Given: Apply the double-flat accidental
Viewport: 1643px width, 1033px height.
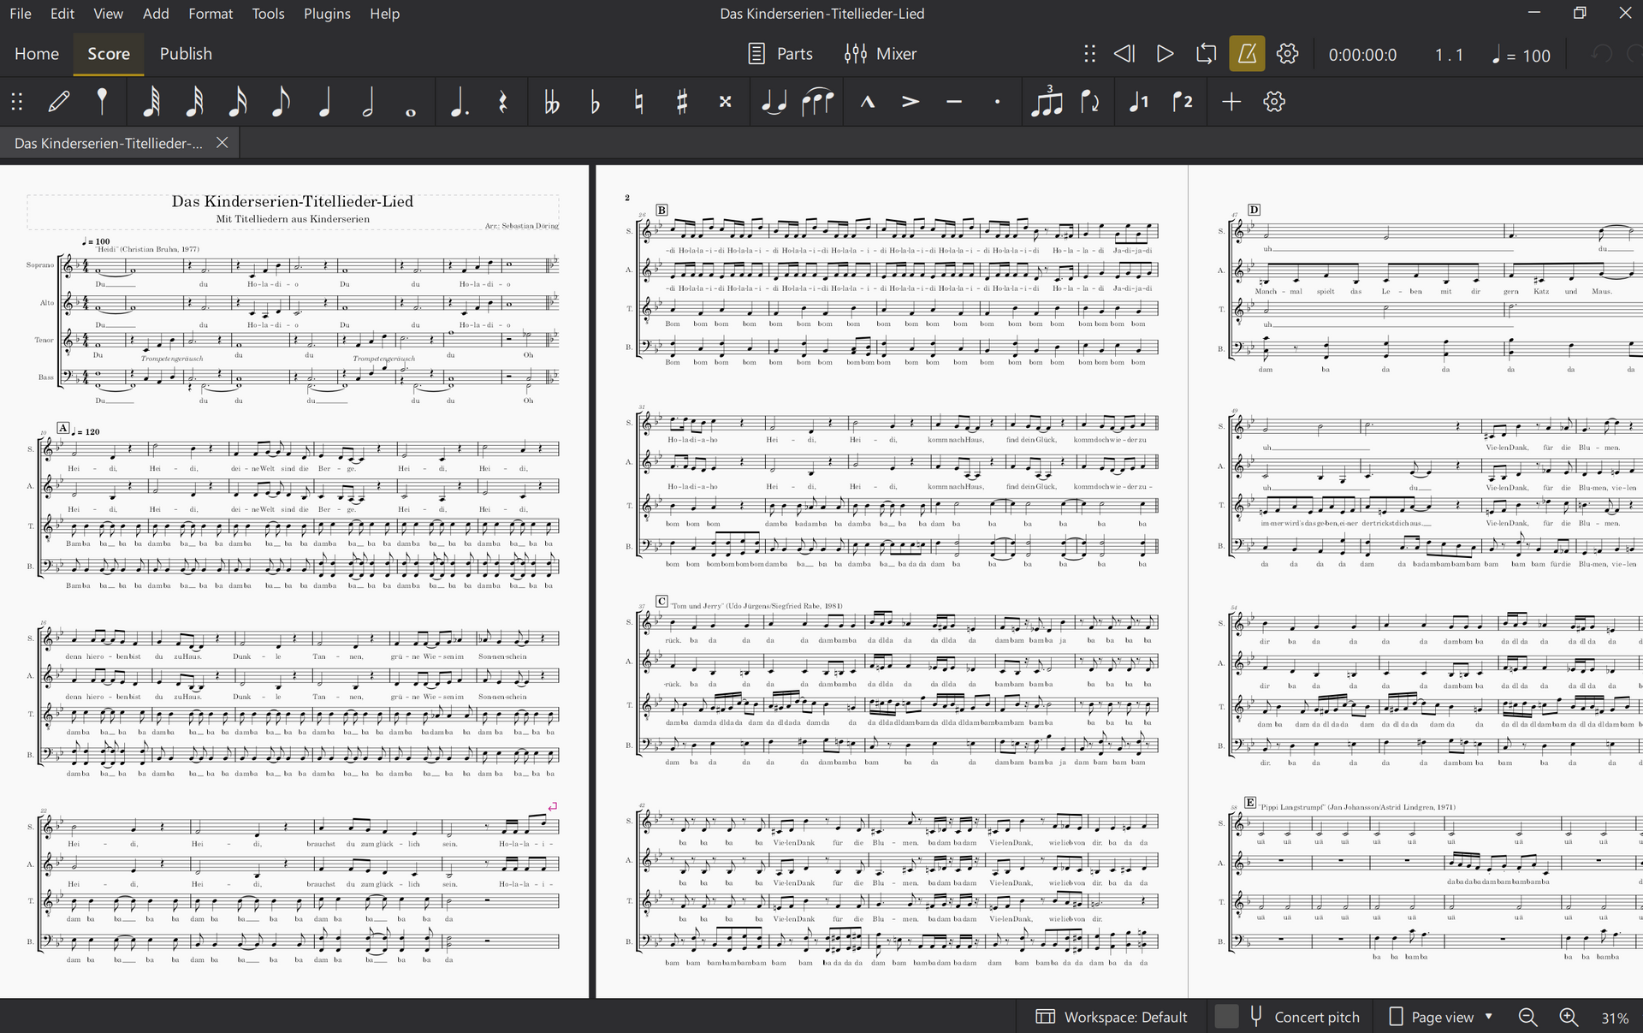Looking at the screenshot, I should click(x=552, y=102).
